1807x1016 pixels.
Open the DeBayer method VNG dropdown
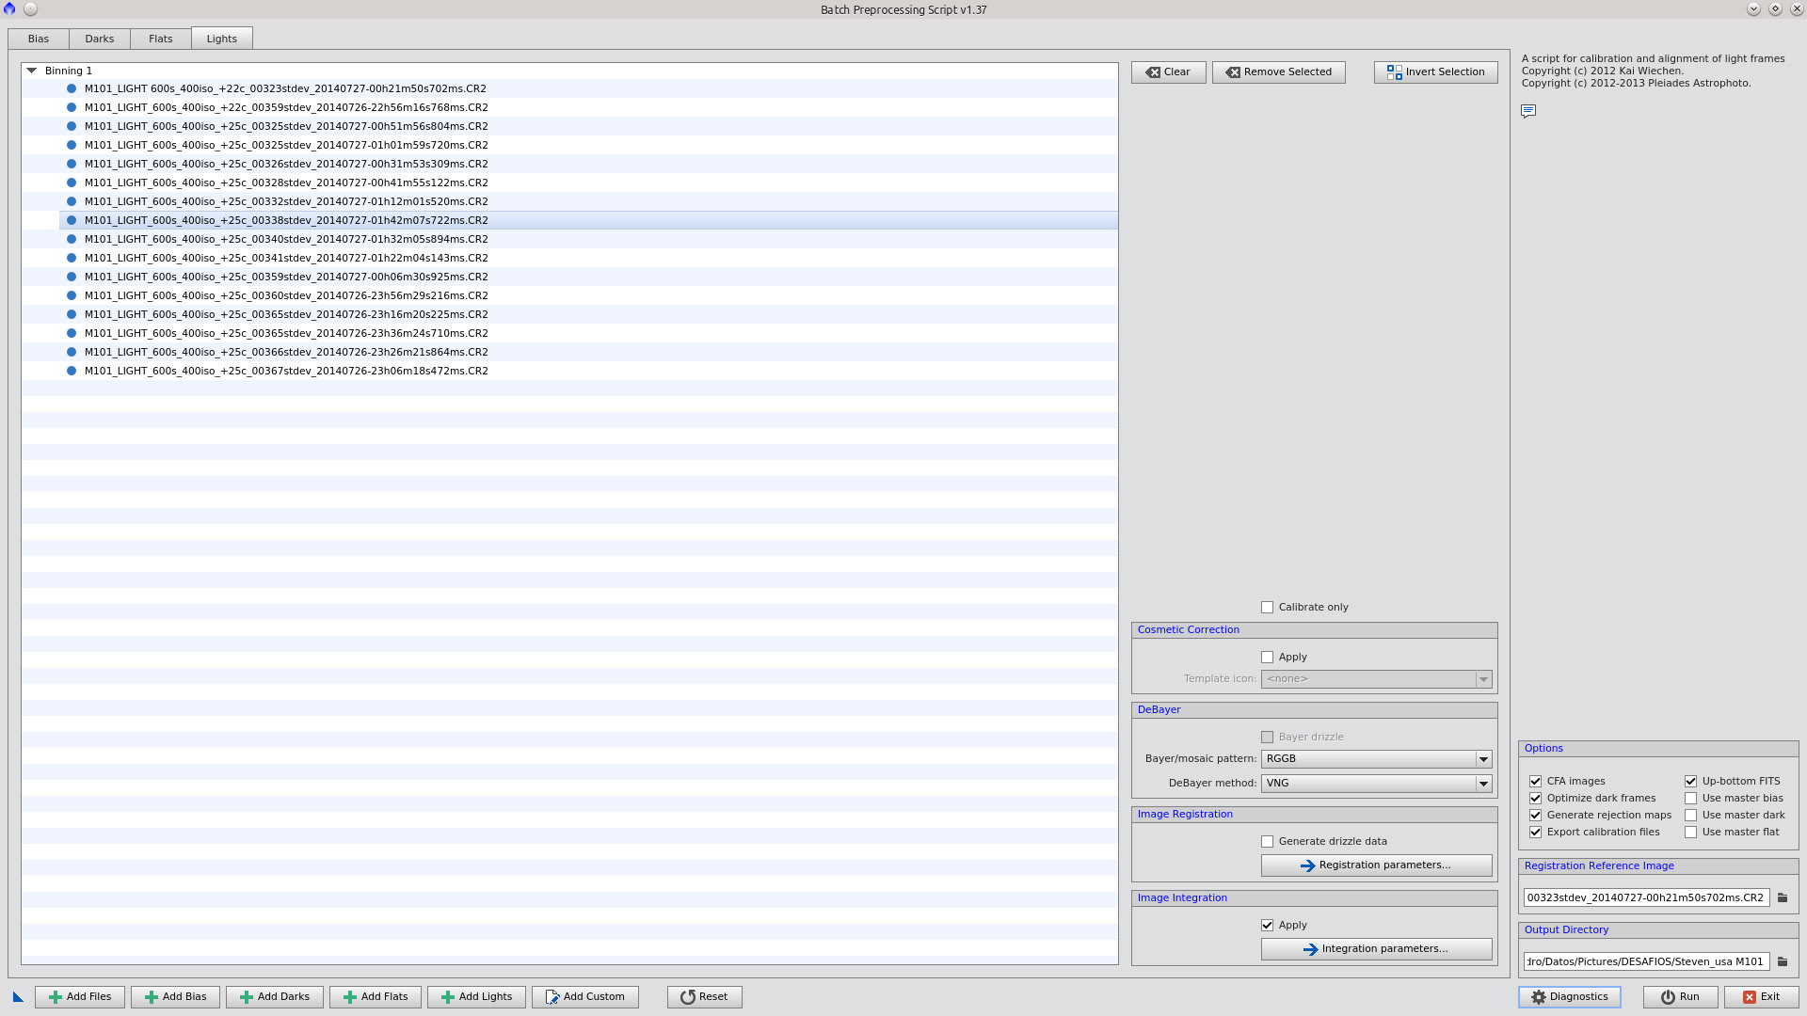coord(1376,784)
